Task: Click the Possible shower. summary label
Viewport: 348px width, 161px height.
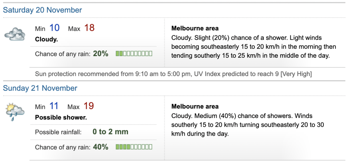Action: (61, 117)
